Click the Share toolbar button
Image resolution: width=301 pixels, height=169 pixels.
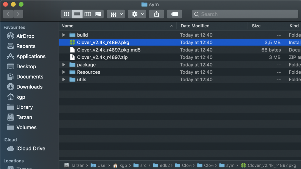pyautogui.click(x=157, y=14)
